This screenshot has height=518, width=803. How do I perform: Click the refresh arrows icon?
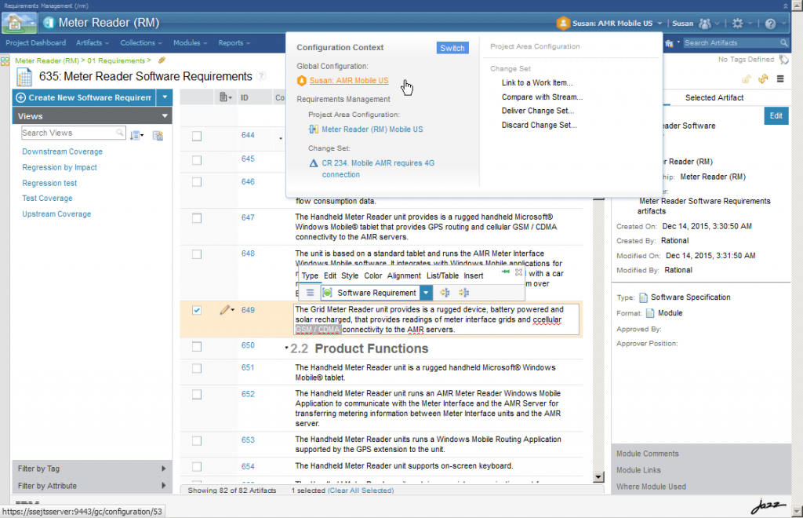[763, 79]
